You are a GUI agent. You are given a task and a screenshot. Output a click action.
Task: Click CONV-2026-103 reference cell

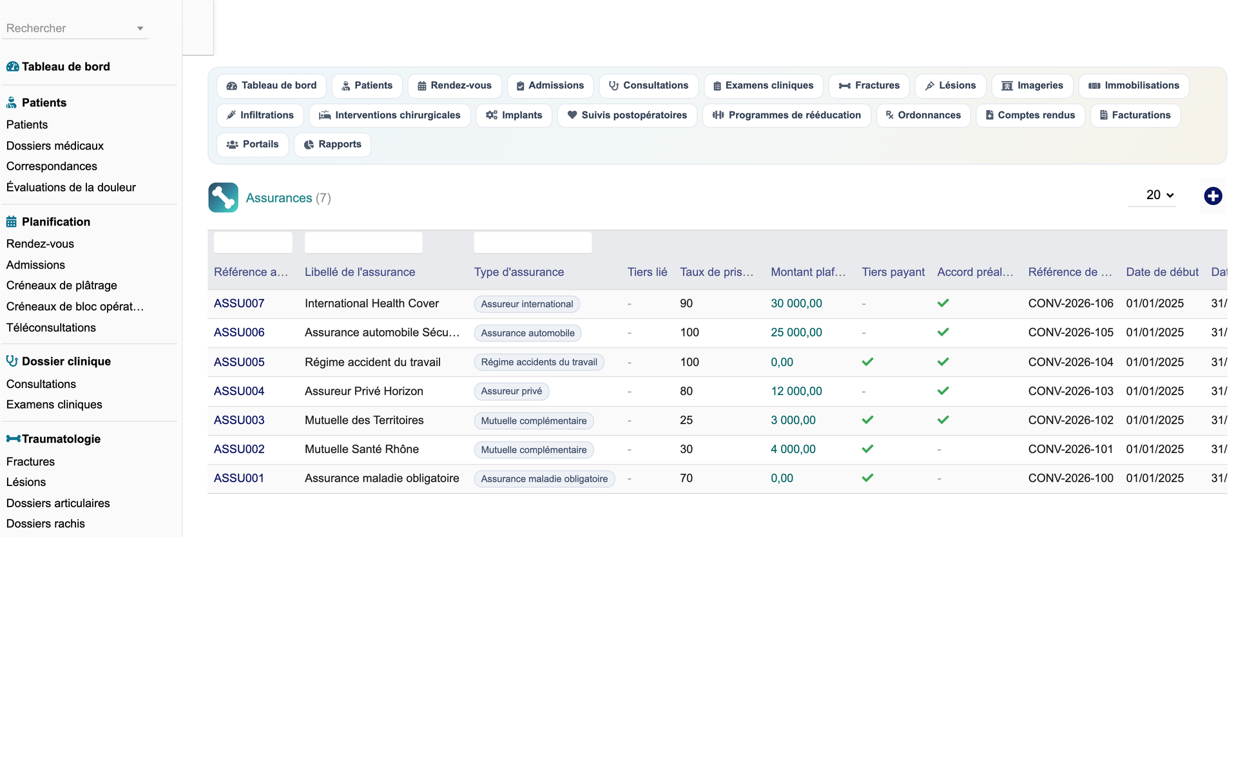(x=1071, y=391)
